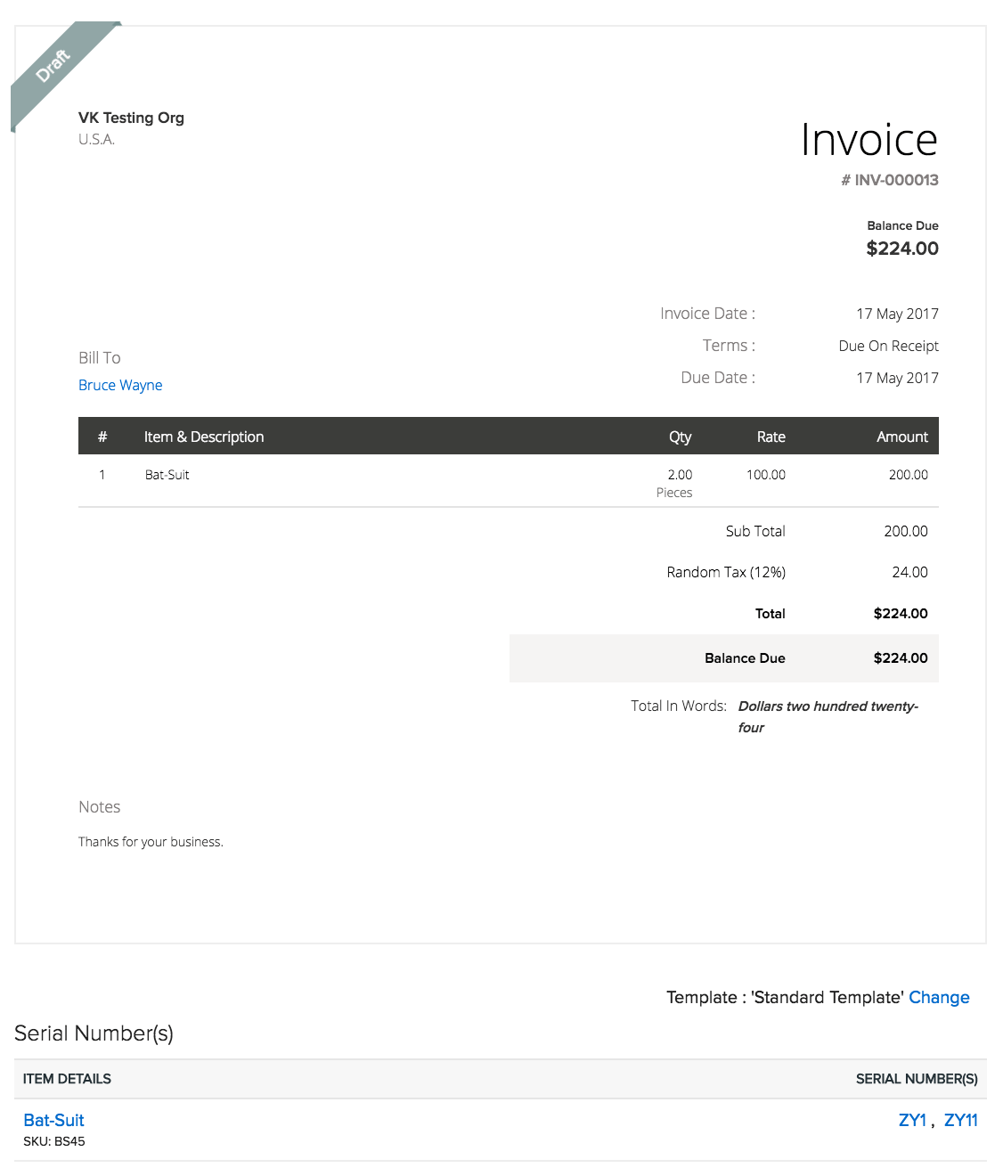This screenshot has height=1176, width=1003.
Task: Open Bruce Wayne customer link
Action: click(120, 385)
